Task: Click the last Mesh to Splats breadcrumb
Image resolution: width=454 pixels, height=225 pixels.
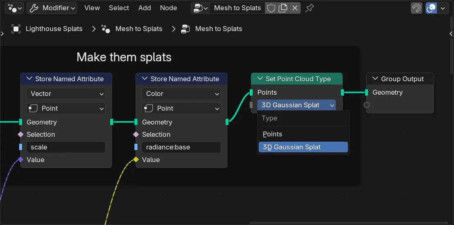Action: [x=219, y=29]
